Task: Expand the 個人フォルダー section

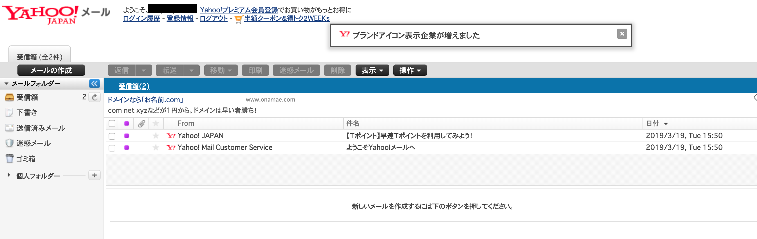Action: 9,175
